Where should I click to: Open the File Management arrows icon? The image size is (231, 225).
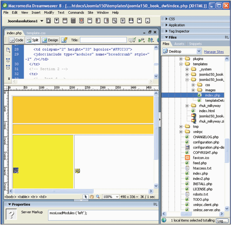click(151, 40)
